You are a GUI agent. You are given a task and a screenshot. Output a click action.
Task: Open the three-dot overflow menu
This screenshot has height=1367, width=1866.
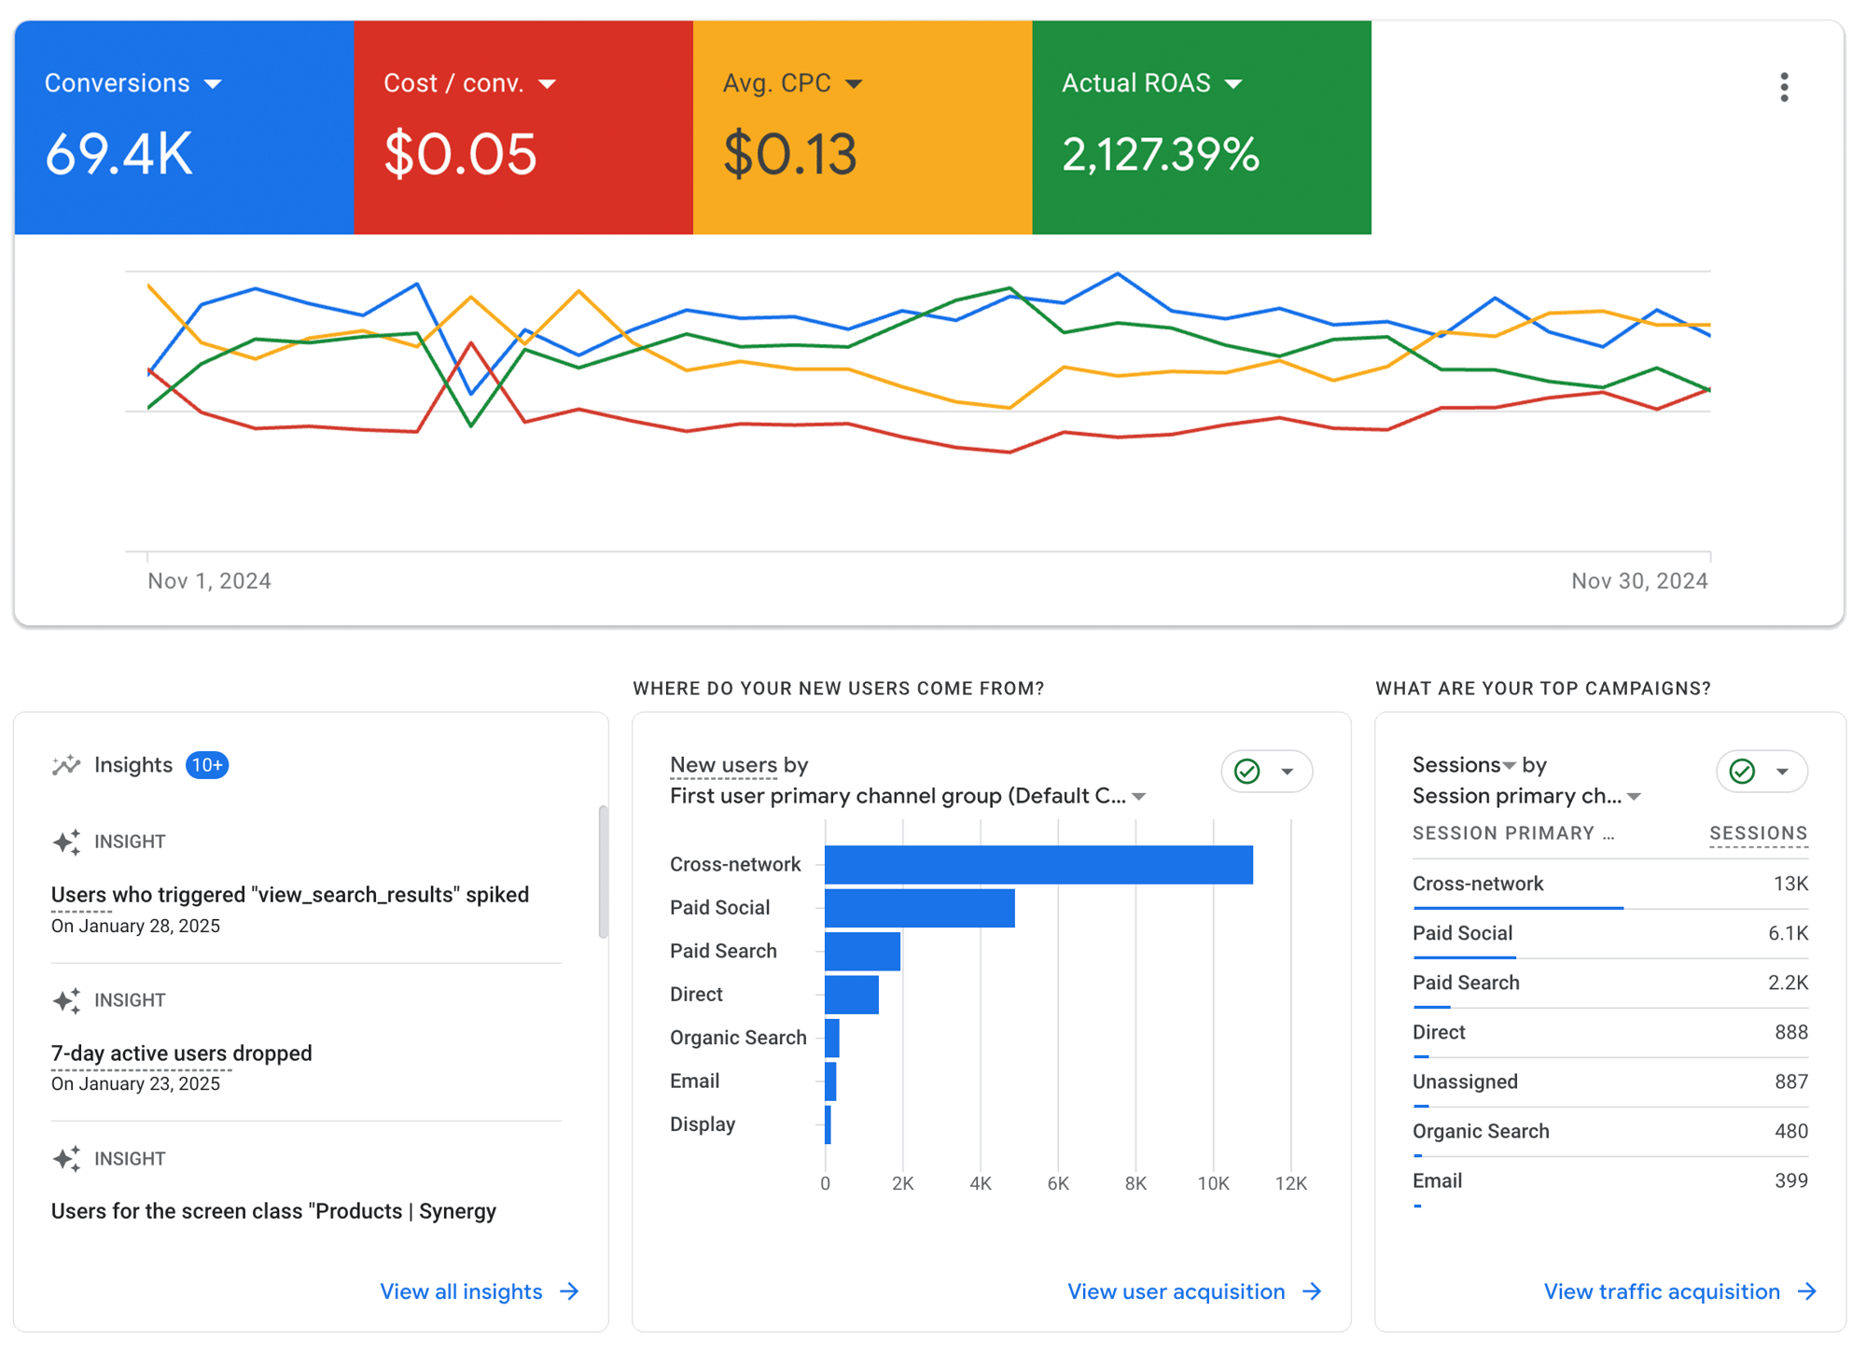pyautogui.click(x=1784, y=87)
